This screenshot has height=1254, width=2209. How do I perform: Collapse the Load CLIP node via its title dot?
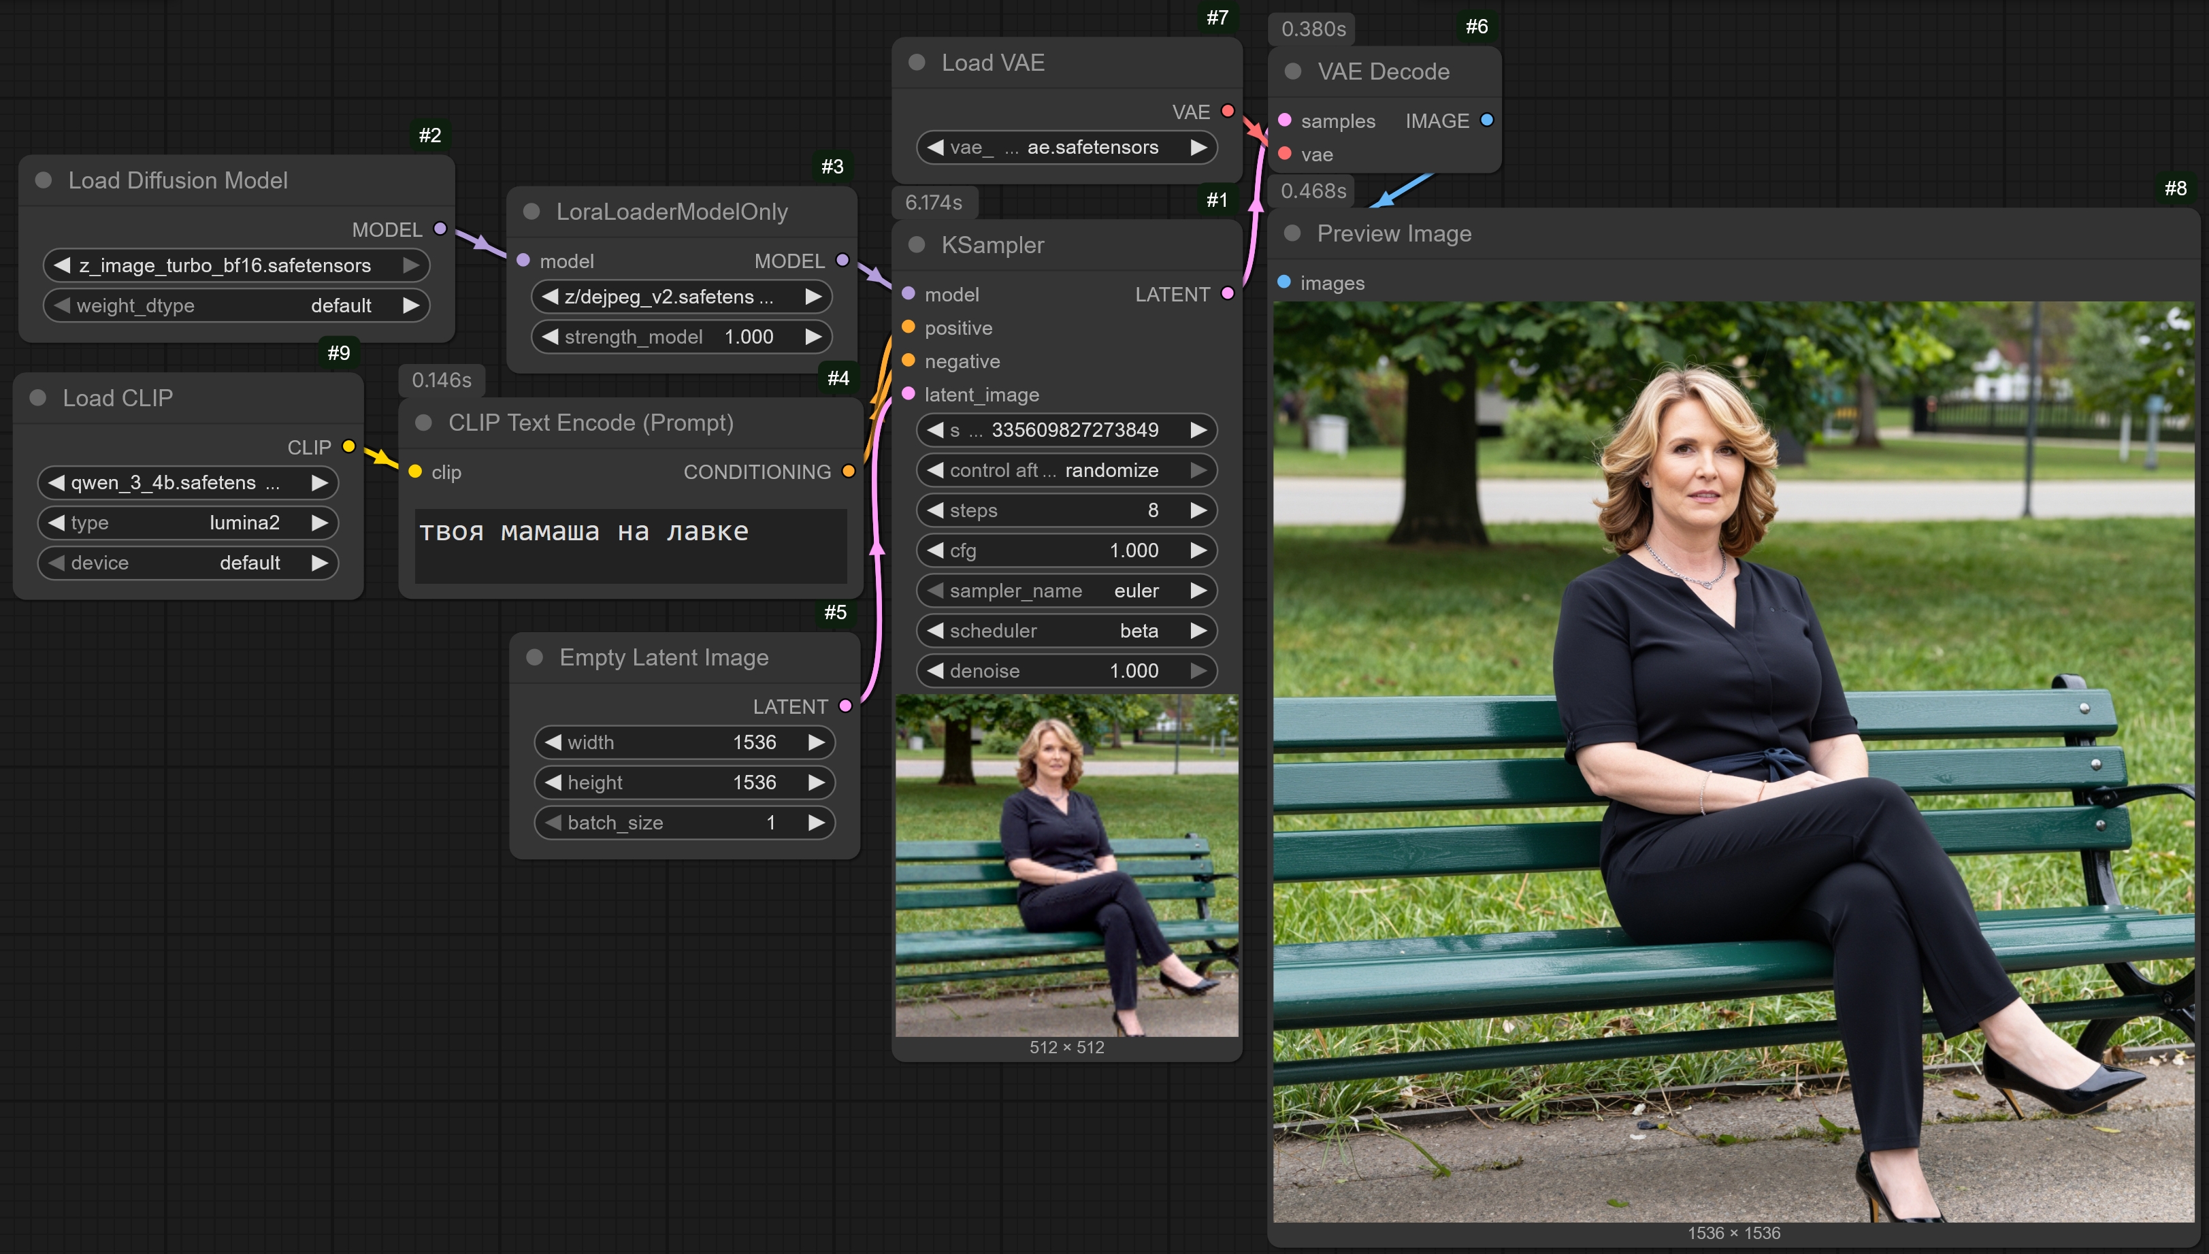[38, 398]
